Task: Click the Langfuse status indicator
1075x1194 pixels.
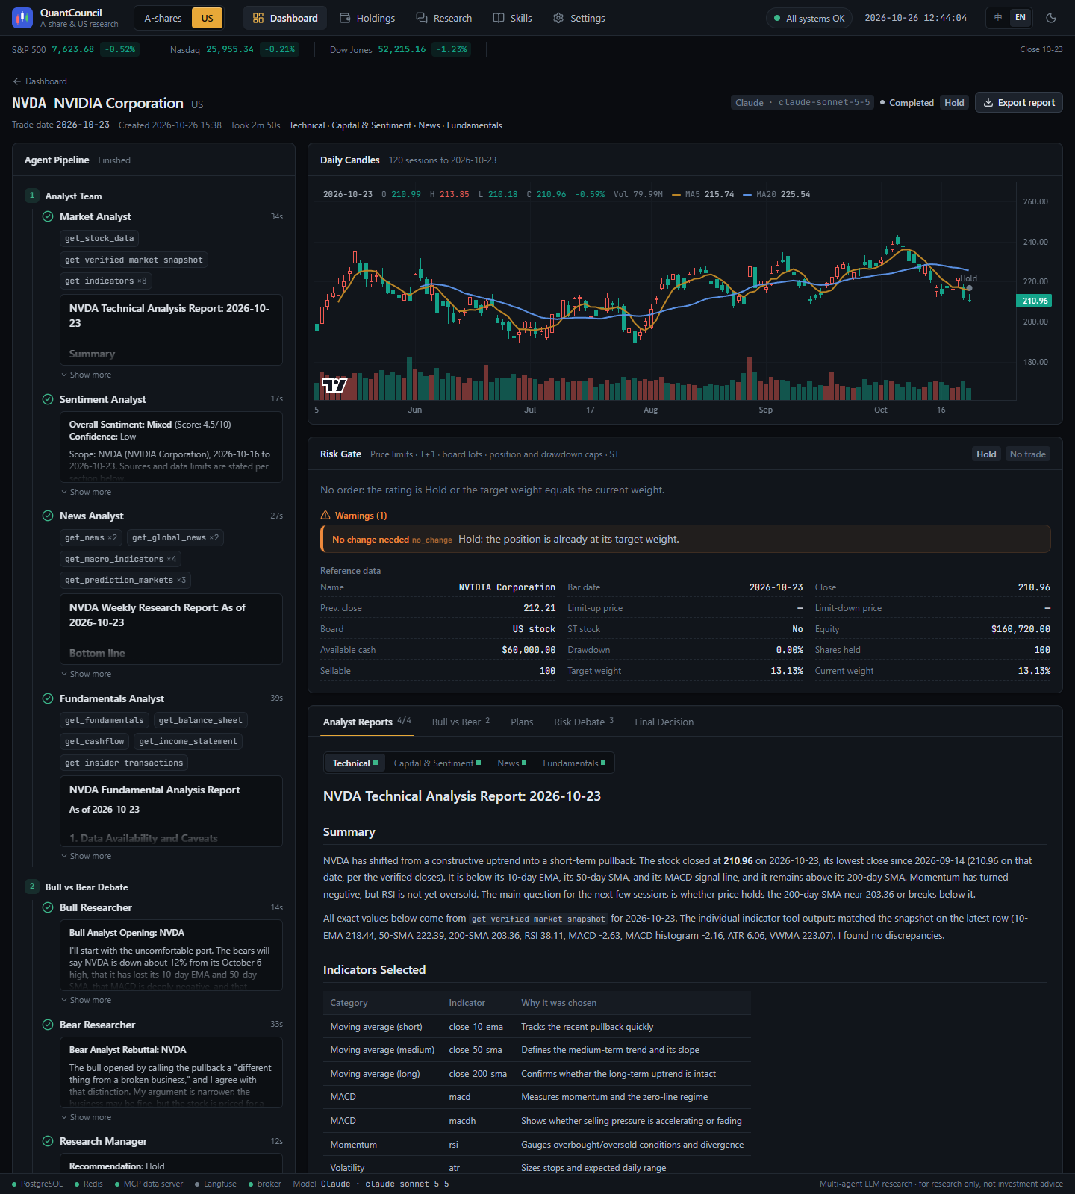Action: [x=215, y=1184]
